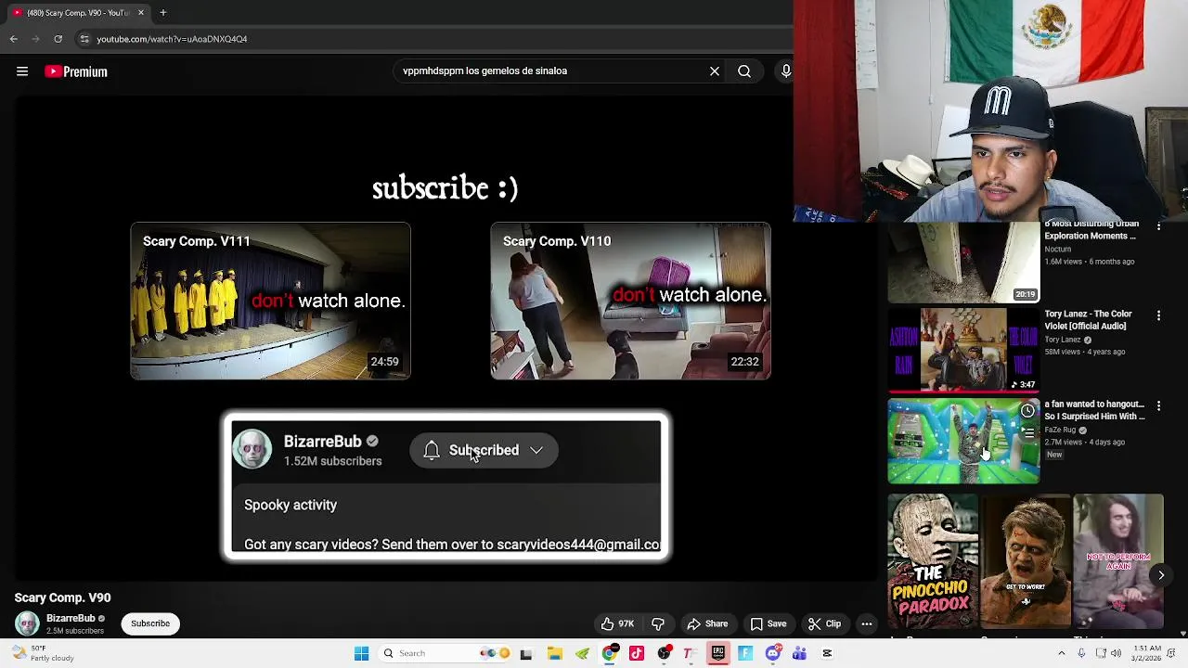Close the Scary Comp. V90 tab
Viewport: 1188px width, 668px height.
tap(141, 12)
